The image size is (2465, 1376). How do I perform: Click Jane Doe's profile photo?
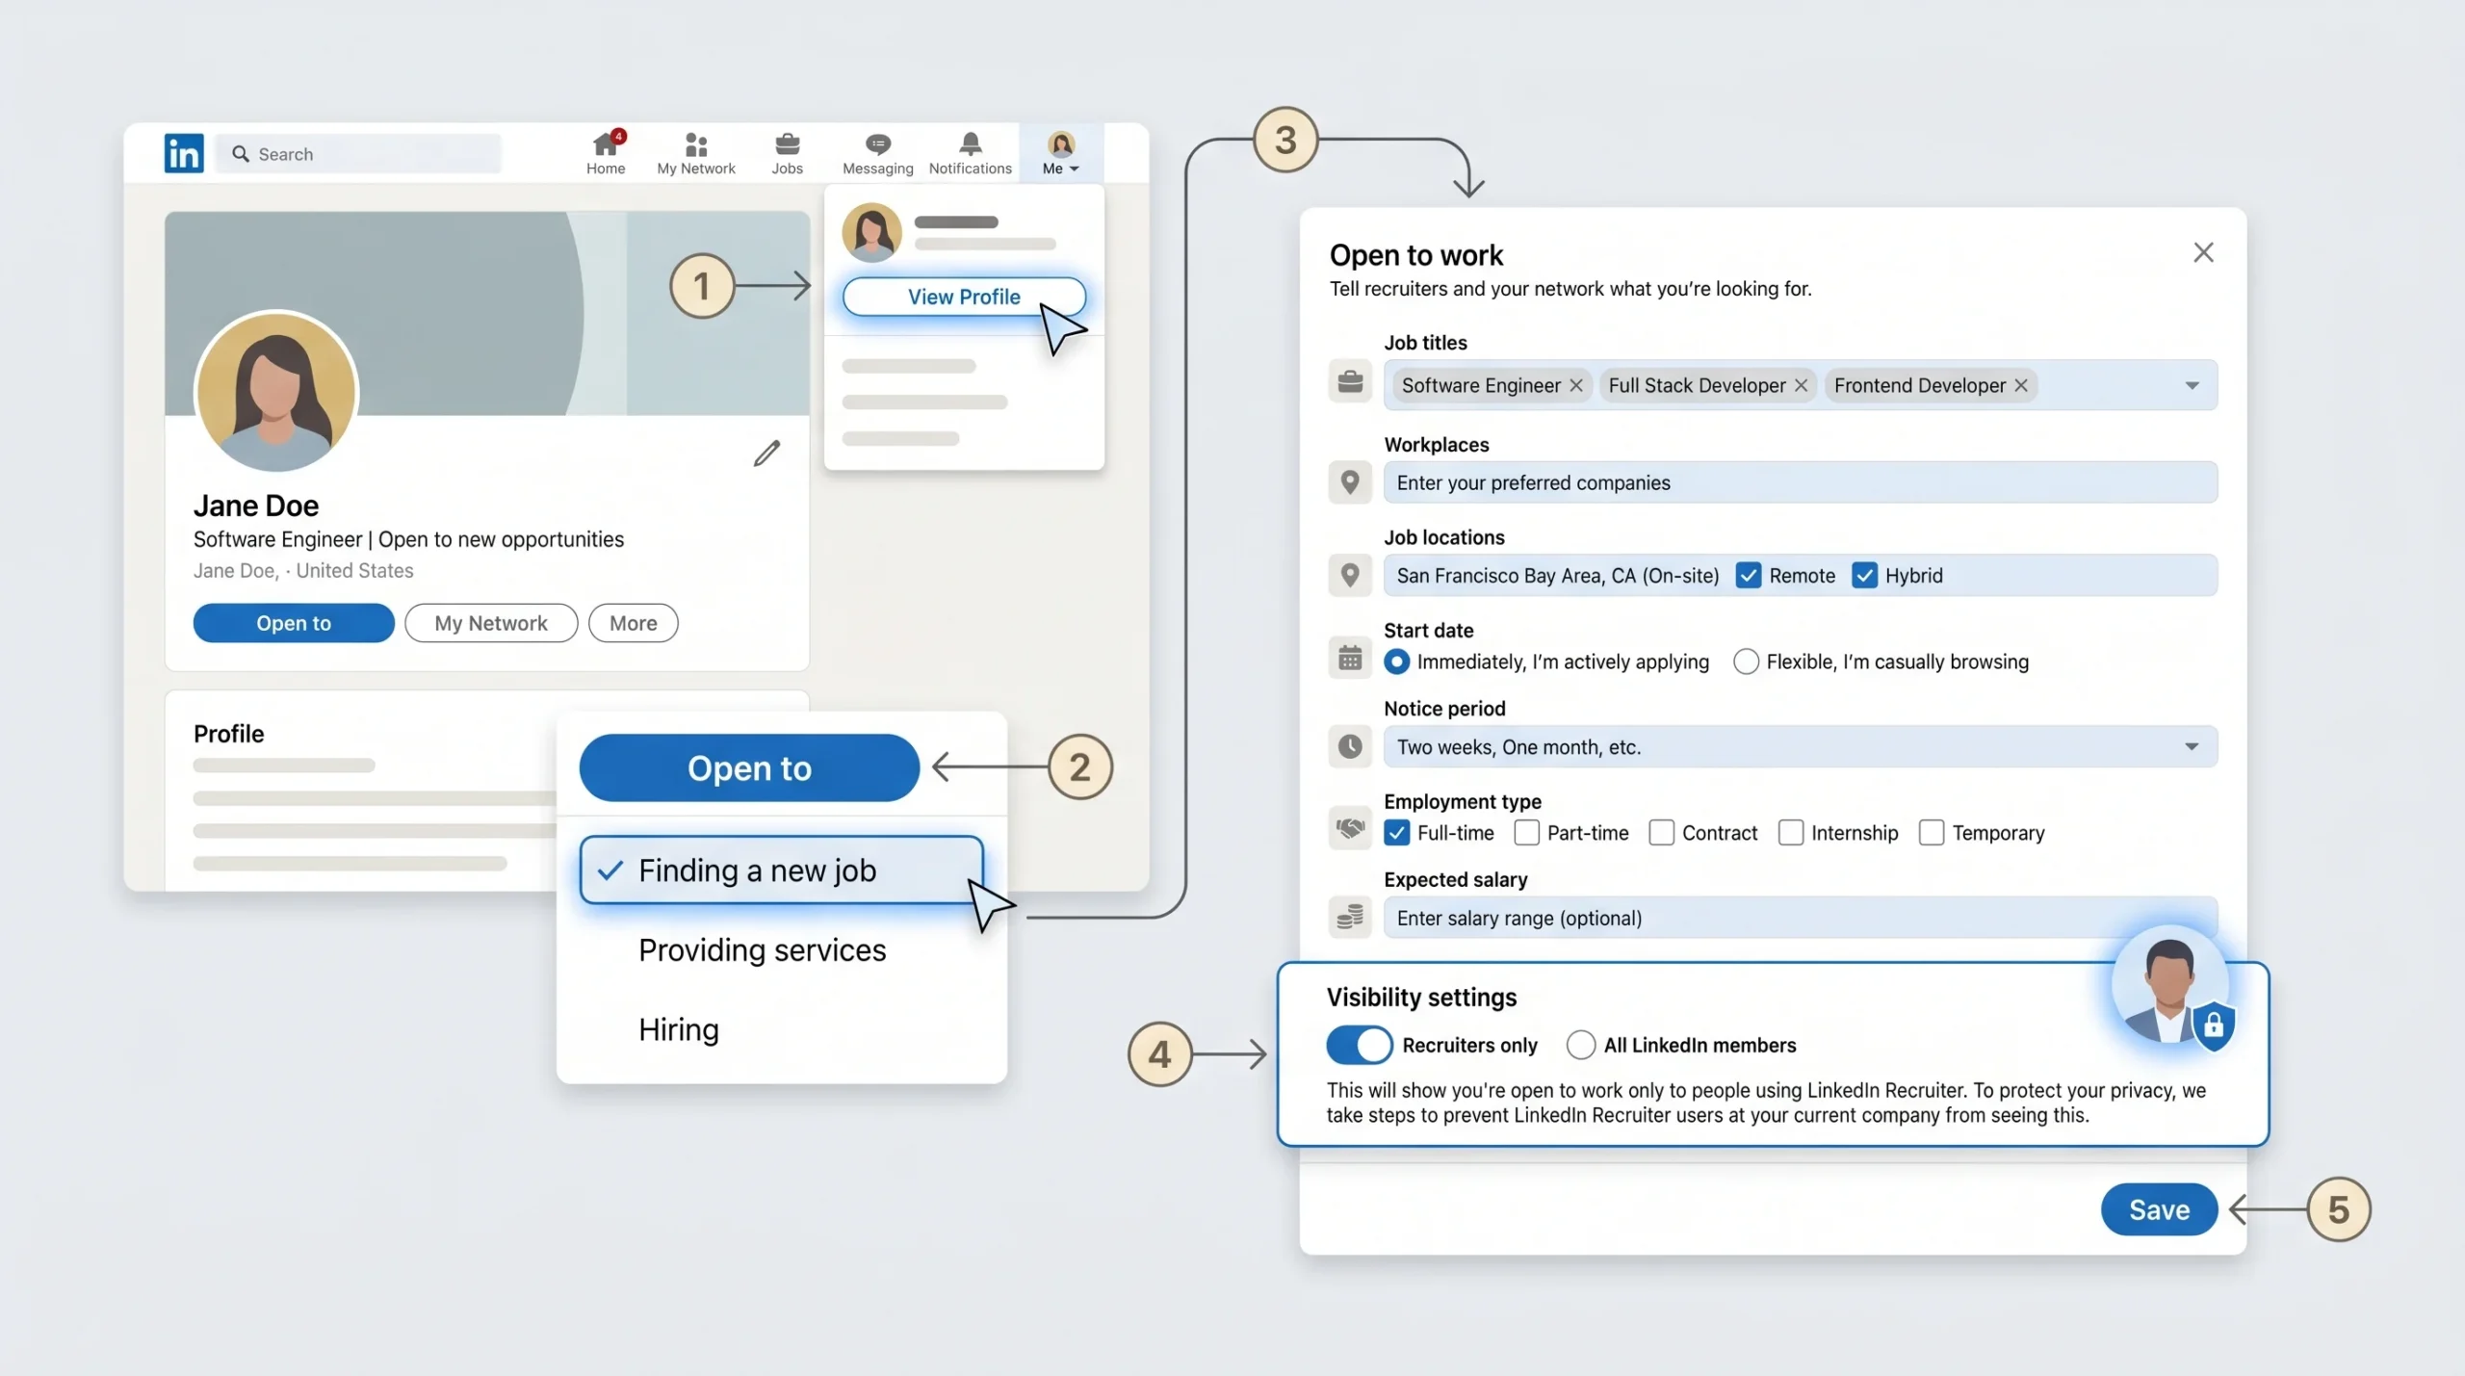[276, 392]
